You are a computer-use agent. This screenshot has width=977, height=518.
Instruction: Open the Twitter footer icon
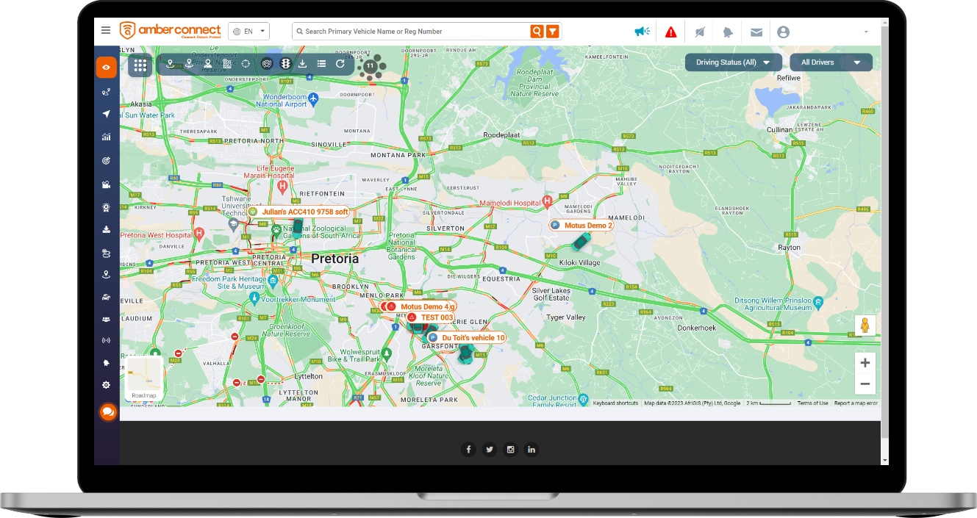(x=490, y=450)
